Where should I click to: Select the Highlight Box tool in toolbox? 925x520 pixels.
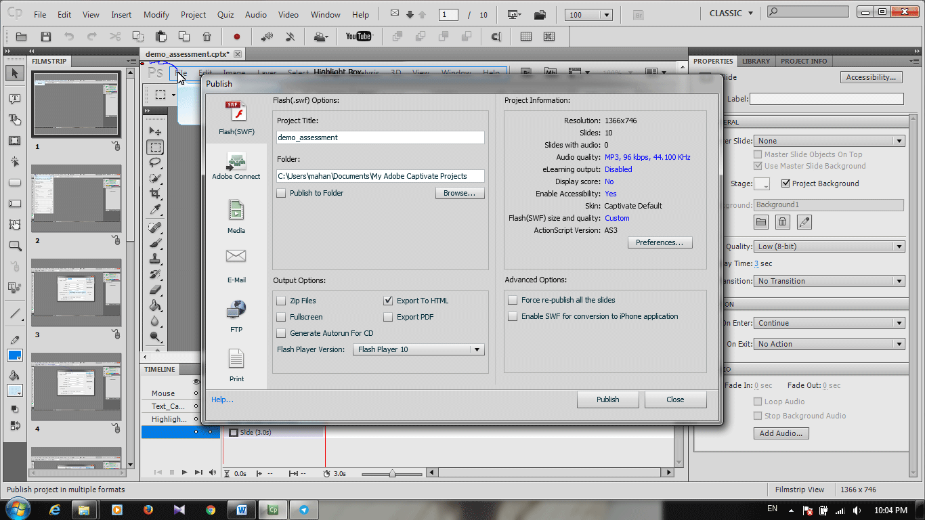pyautogui.click(x=15, y=141)
